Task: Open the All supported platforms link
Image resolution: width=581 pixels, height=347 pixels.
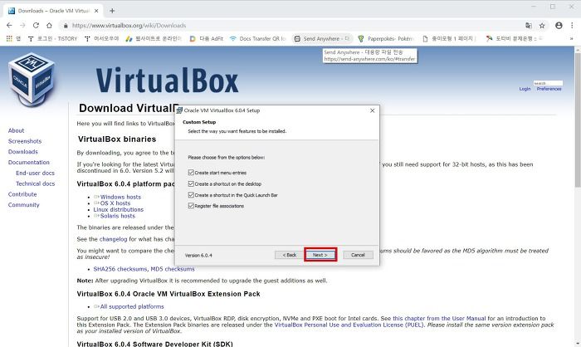Action: [x=131, y=306]
